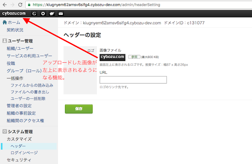This screenshot has height=164, width=252.
Task: Open 管理者の設定
Action: tap(19, 106)
